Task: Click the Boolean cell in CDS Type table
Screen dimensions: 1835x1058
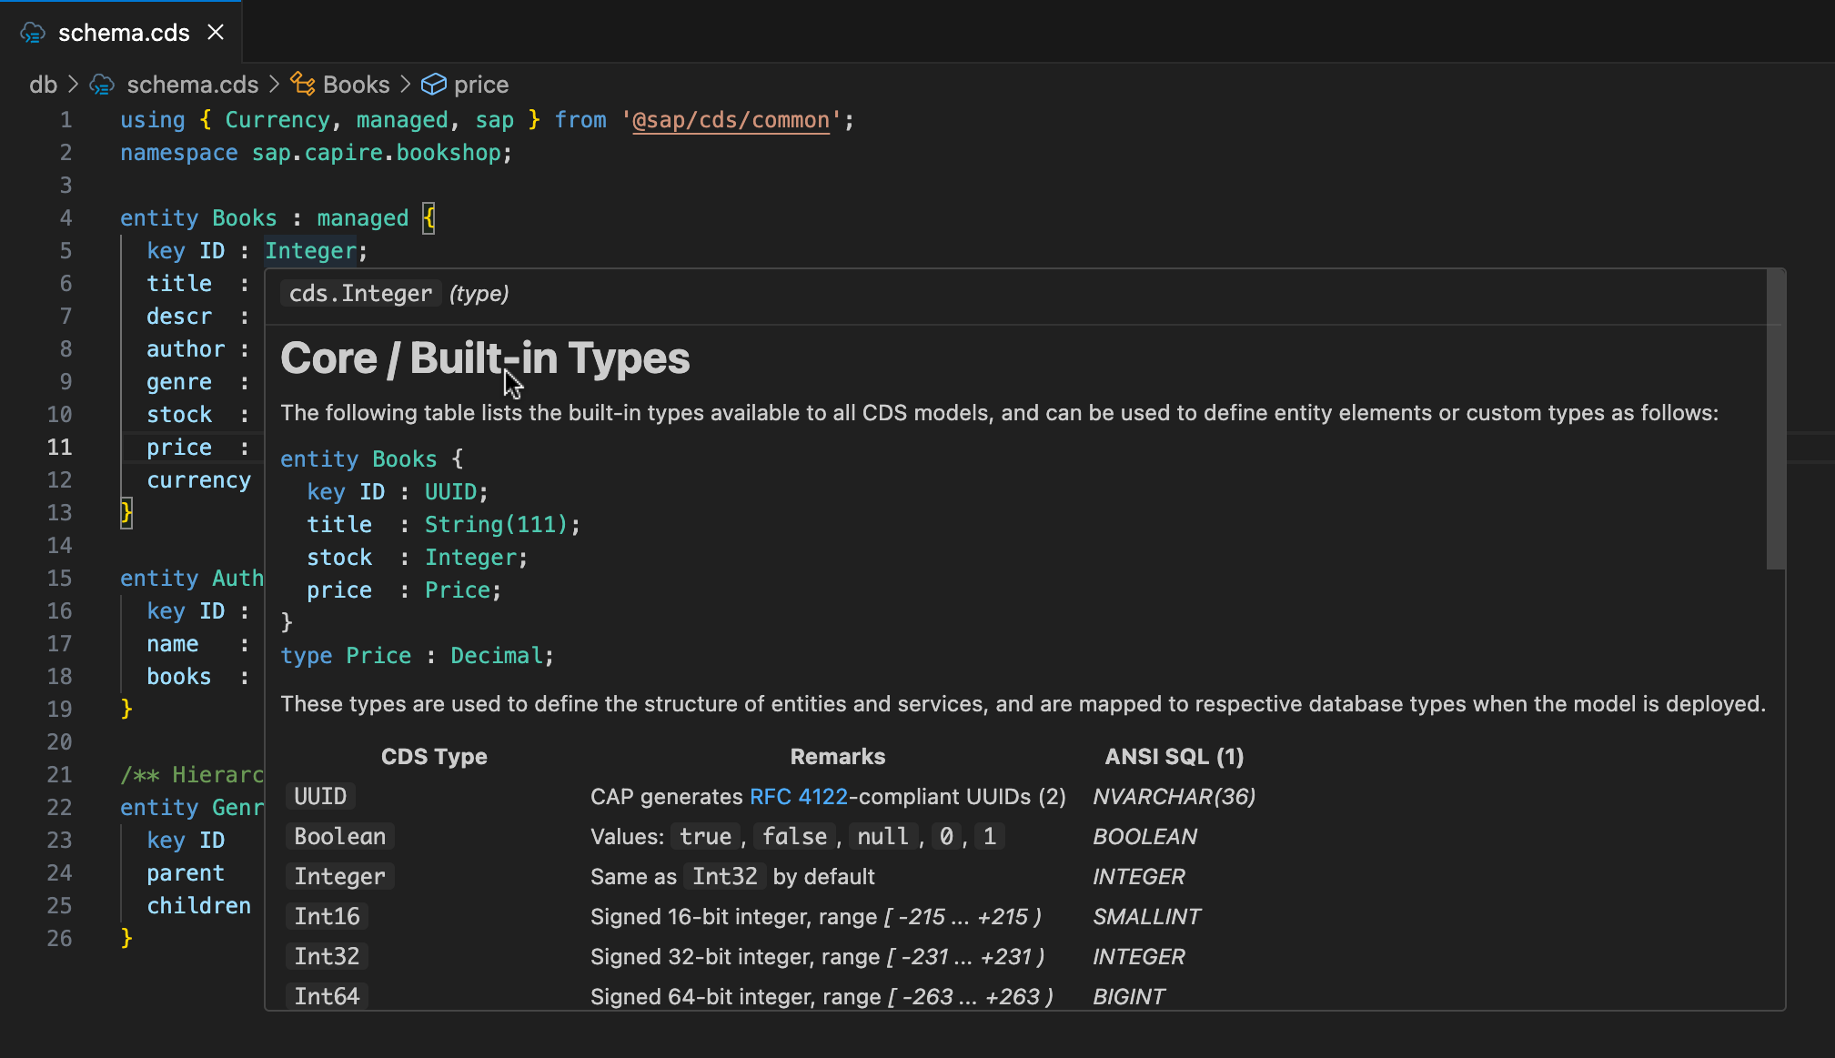Action: (339, 837)
